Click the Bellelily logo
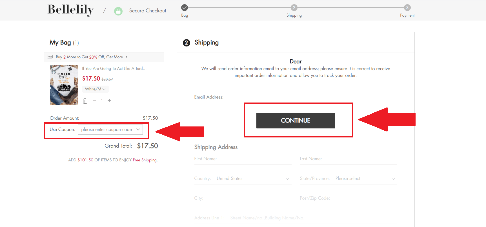Viewport: 486px width, 227px height. (x=70, y=10)
